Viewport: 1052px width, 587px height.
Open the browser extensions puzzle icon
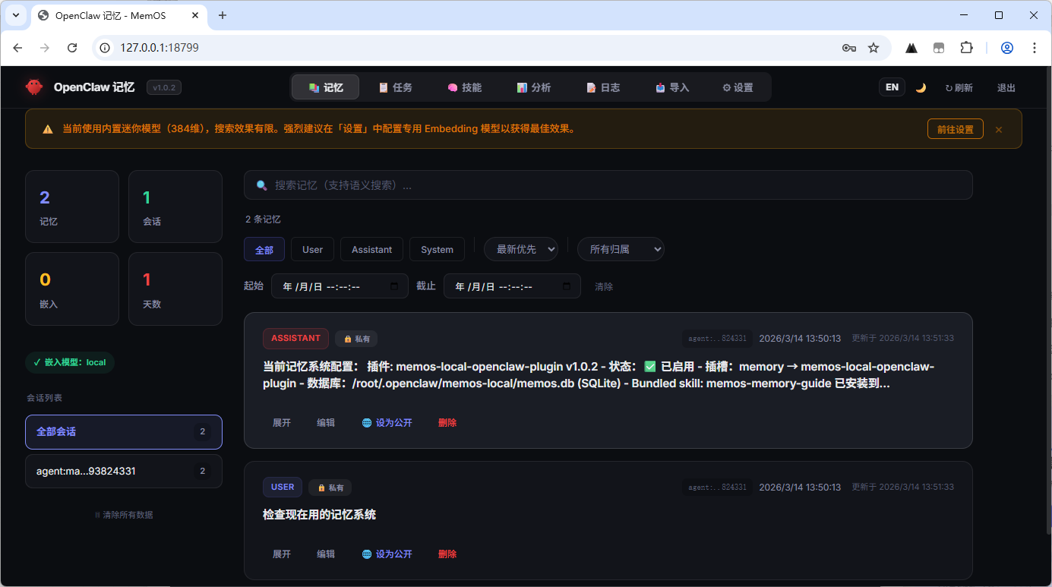966,48
